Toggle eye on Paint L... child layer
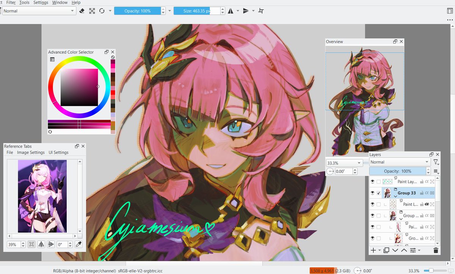This screenshot has width=455, height=274. click(373, 204)
